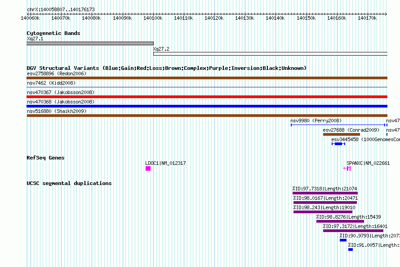Click the 140100k ruler tick label
Screen dimensions: 400x267
click(x=153, y=18)
